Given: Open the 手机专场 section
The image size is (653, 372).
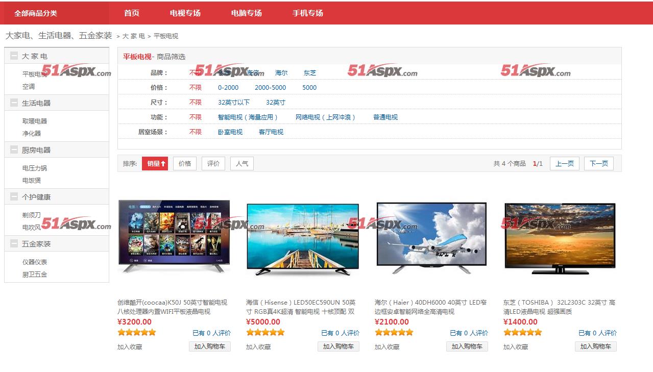Looking at the screenshot, I should click(x=308, y=13).
